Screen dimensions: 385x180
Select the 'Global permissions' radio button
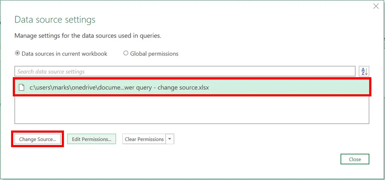click(x=126, y=54)
